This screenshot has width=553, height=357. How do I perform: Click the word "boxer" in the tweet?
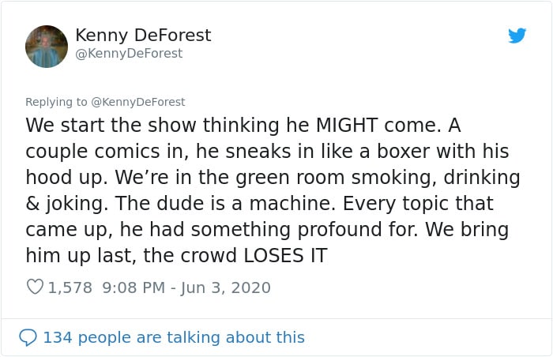pos(404,152)
